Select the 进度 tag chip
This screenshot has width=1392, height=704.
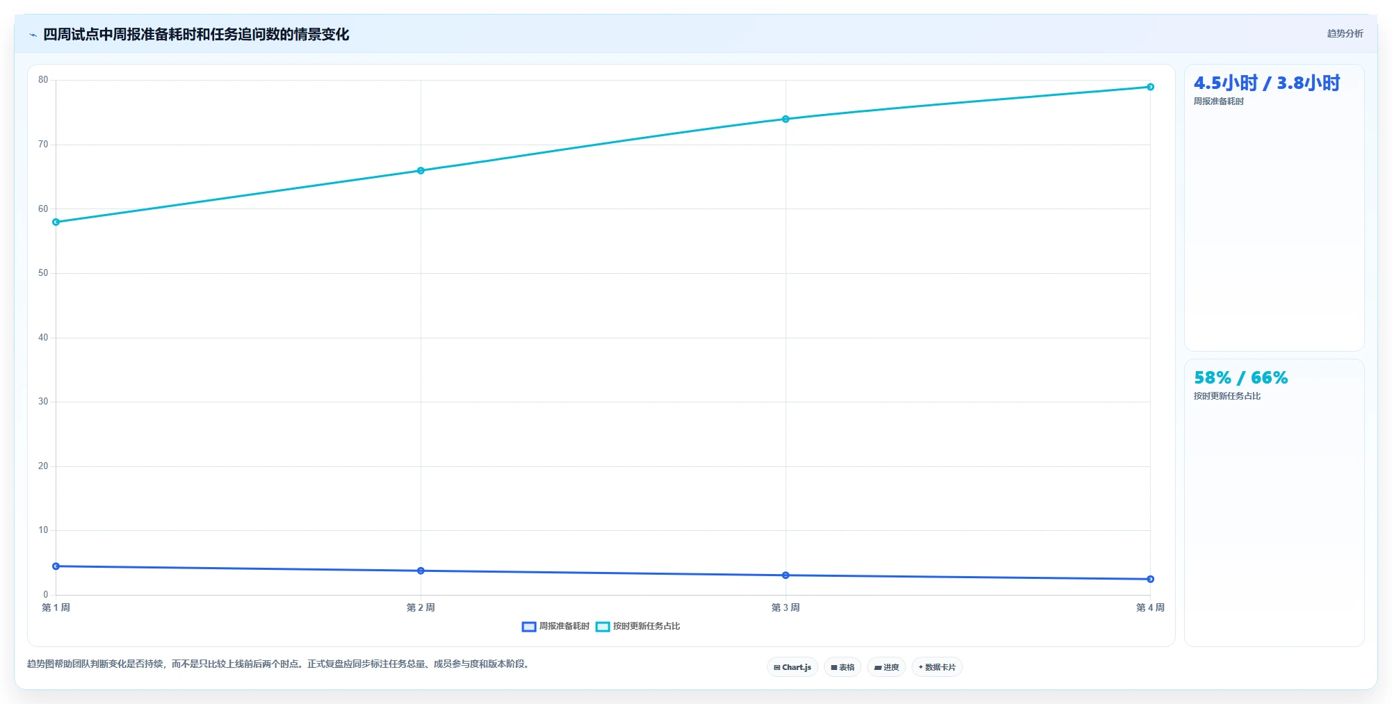[887, 667]
